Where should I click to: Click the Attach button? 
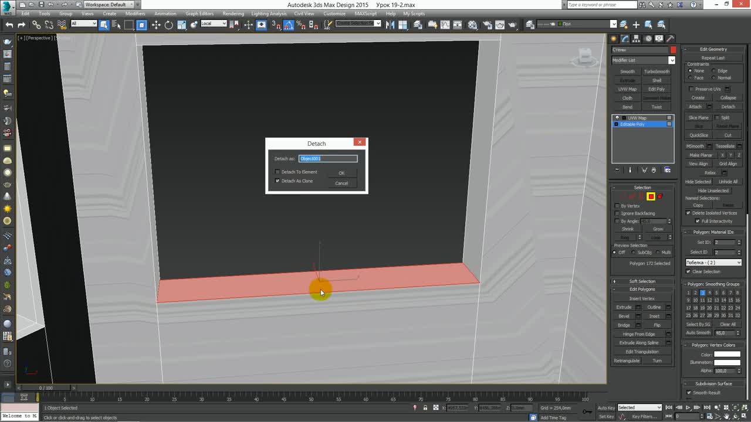[x=695, y=107]
